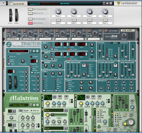Click the Osc 1 Phase knob
This screenshot has height=133, width=142.
pos(46,46)
